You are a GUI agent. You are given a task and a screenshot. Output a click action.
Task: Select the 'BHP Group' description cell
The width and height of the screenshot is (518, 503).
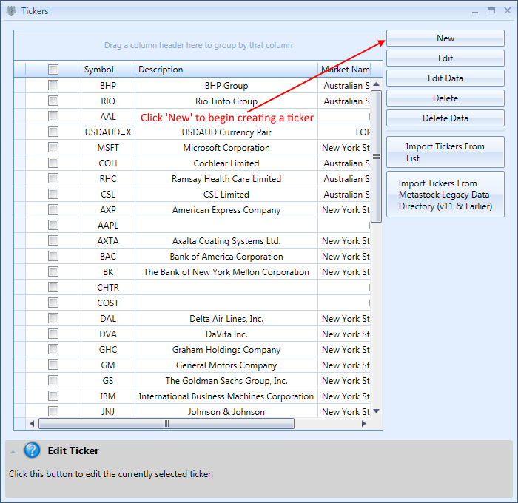coord(226,85)
